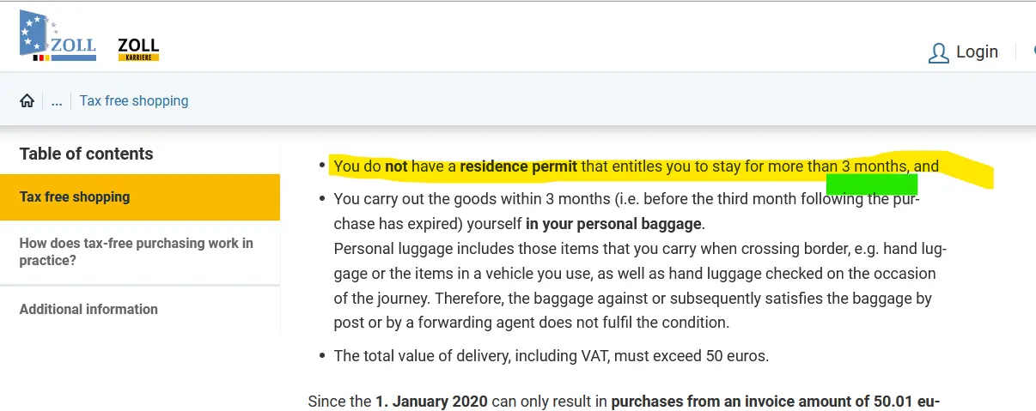This screenshot has height=411, width=1036.
Task: Go to home via house icon
Action: (27, 101)
